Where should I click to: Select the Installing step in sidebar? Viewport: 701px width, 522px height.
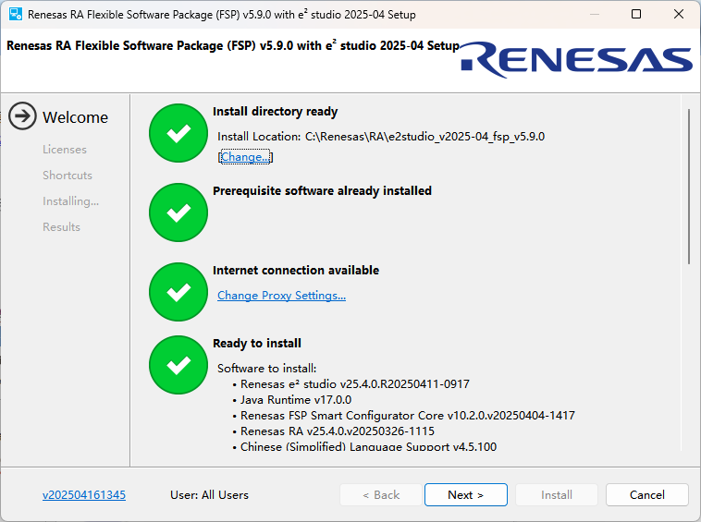tap(70, 201)
